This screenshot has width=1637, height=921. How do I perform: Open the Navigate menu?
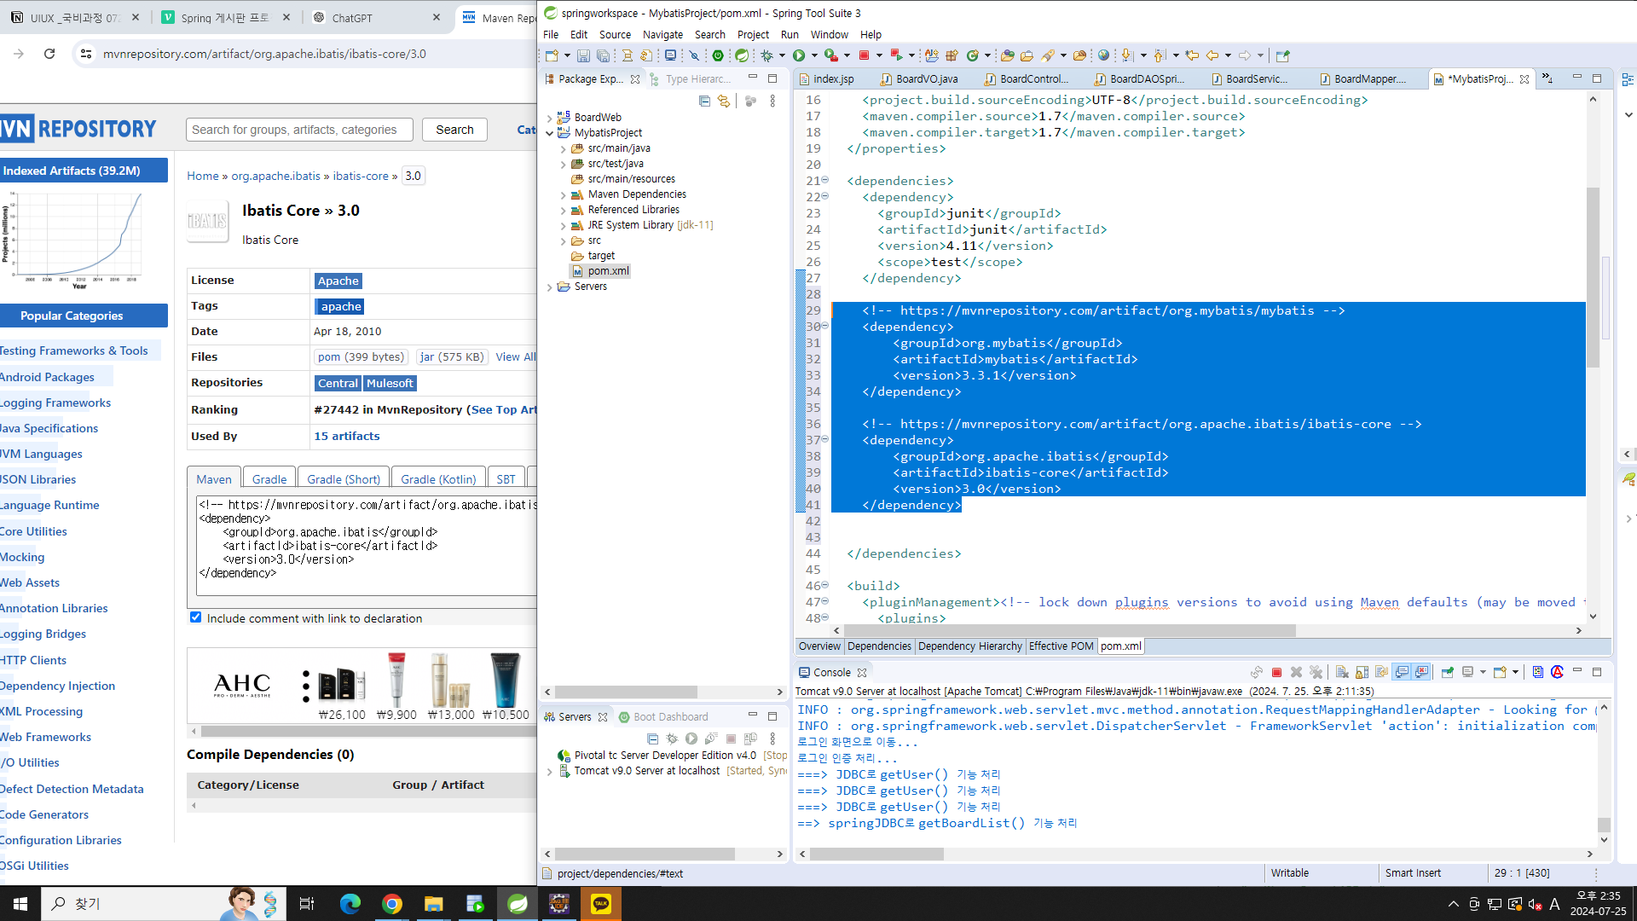pos(662,35)
